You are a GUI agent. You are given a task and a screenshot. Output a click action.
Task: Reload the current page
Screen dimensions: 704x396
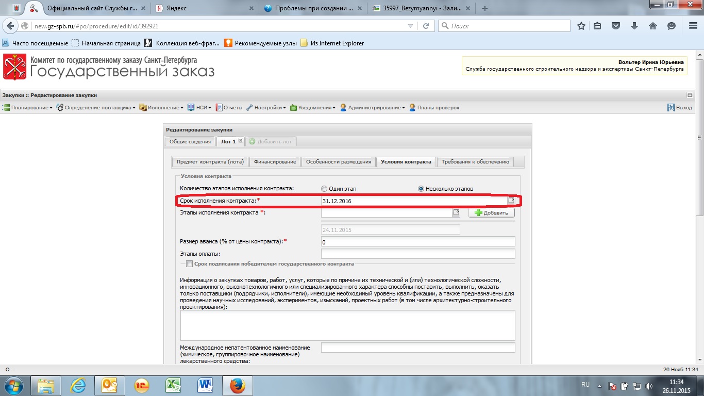(x=426, y=26)
